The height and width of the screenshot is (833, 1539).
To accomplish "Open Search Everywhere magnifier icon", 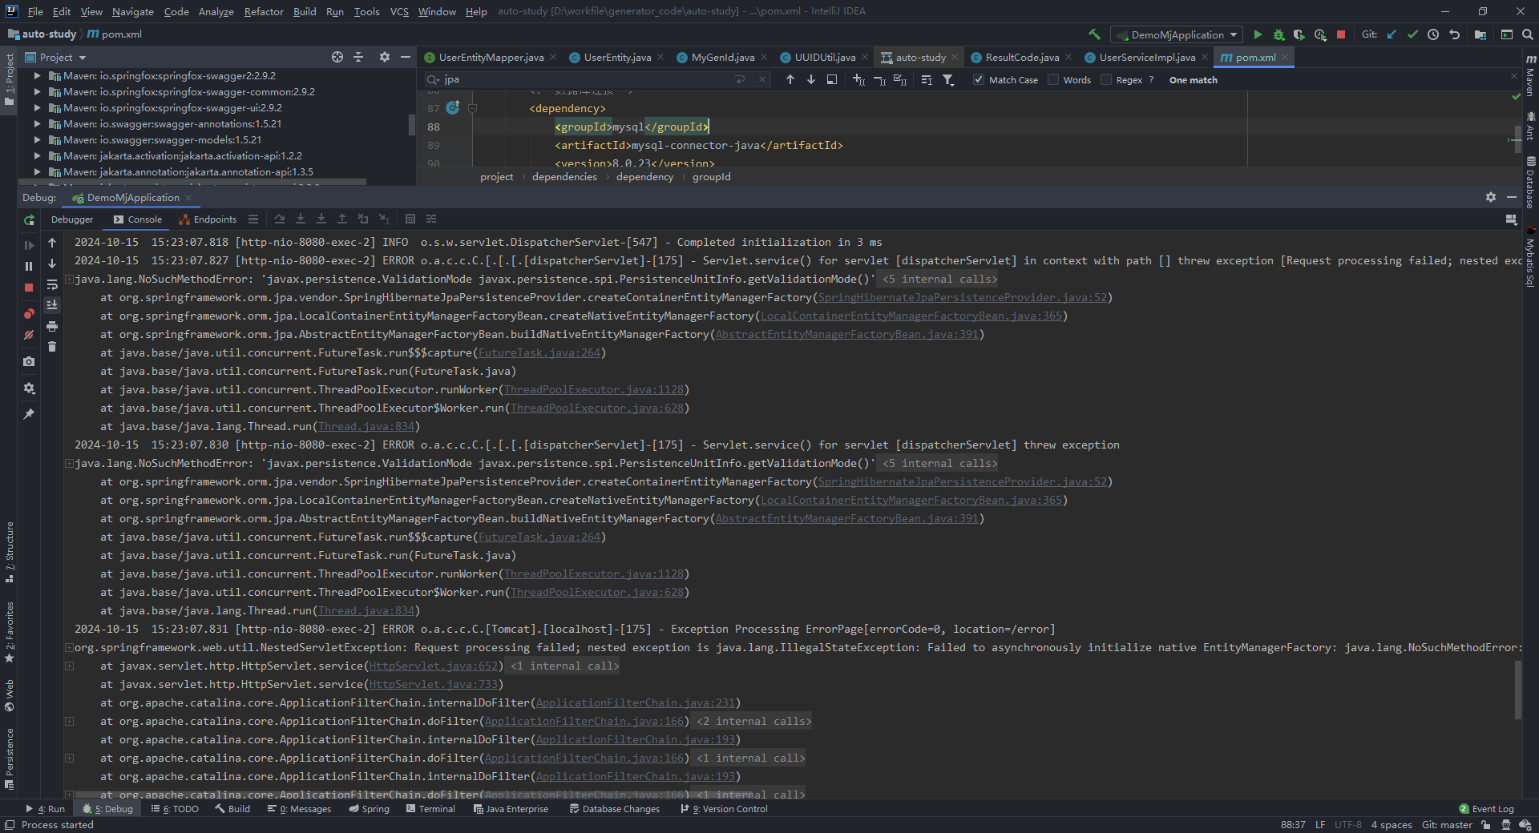I will click(1528, 34).
